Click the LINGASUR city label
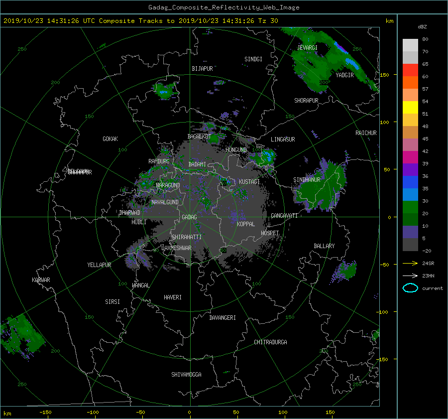Viewport: 448px width, 419px height. (283, 140)
